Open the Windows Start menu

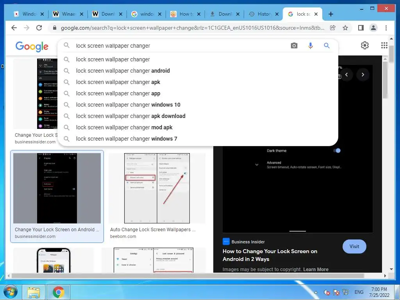click(10, 292)
